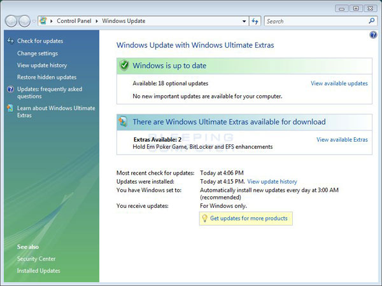Viewport: 382px width, 286px height.
Task: Click the green shield check icon
Action: pos(124,65)
